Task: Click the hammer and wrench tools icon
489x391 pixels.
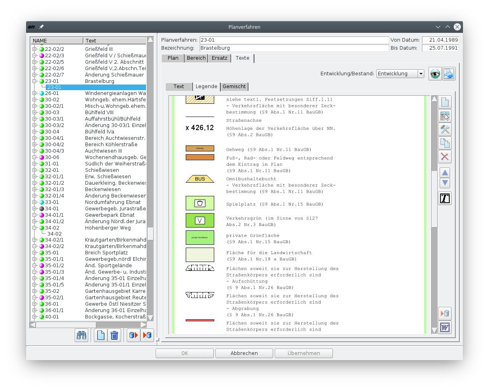Action: [x=444, y=129]
